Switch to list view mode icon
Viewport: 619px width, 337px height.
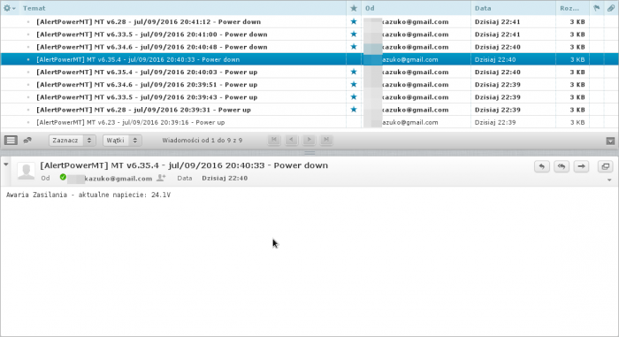click(x=11, y=141)
